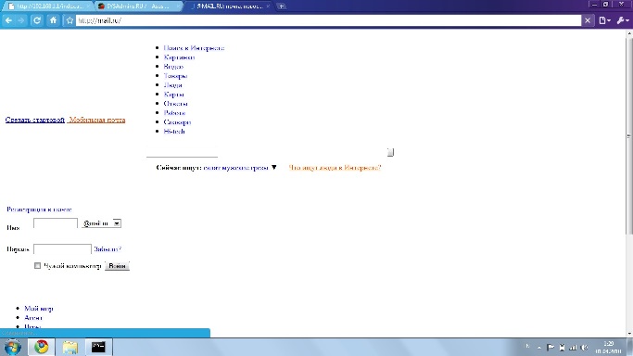The image size is (633, 356).
Task: Select the MAIL.RU tab
Action: pos(229,6)
